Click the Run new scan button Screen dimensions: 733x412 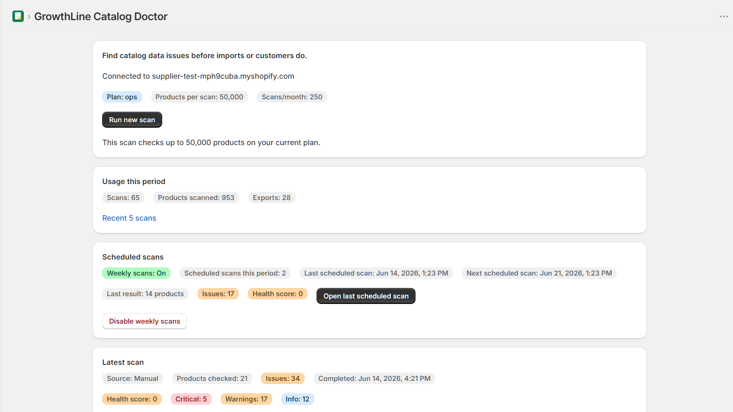point(132,120)
